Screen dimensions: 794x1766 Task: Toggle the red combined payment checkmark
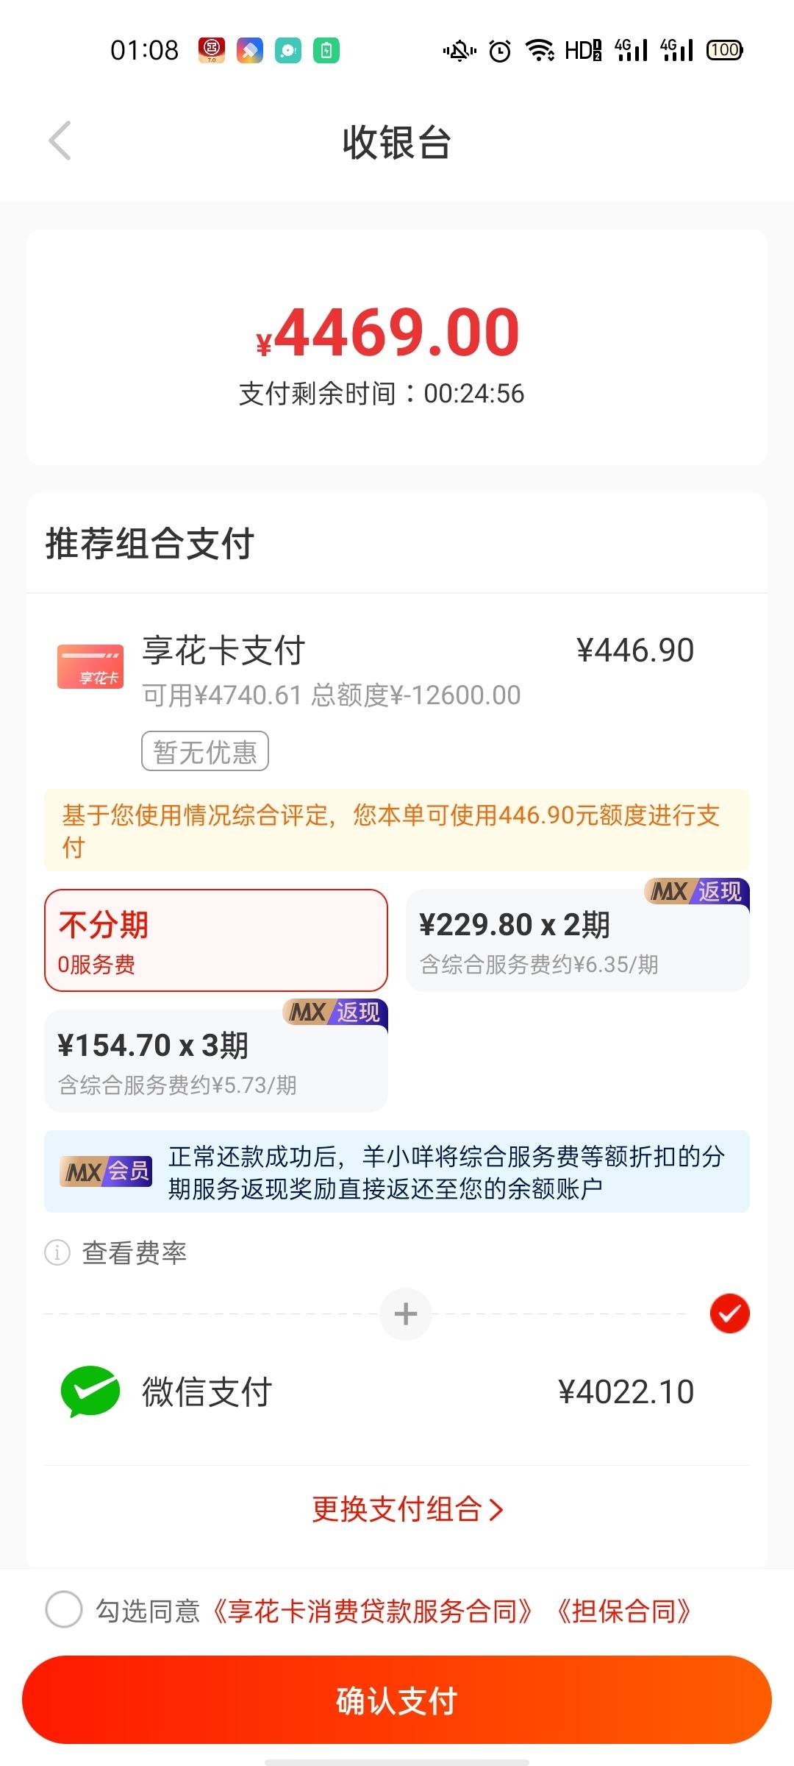click(730, 1313)
